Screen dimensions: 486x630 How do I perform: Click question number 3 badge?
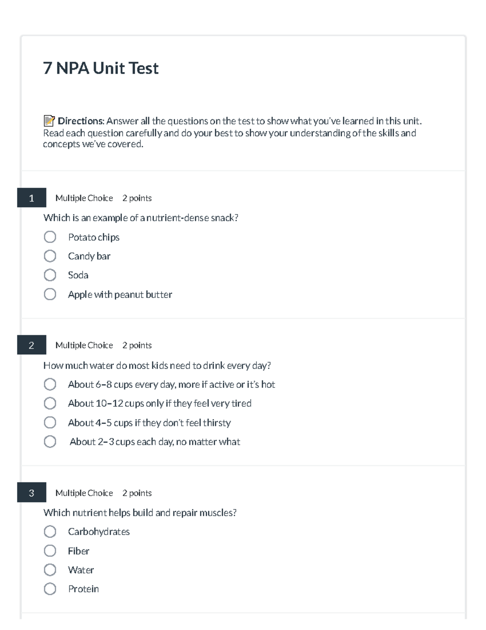coord(32,493)
